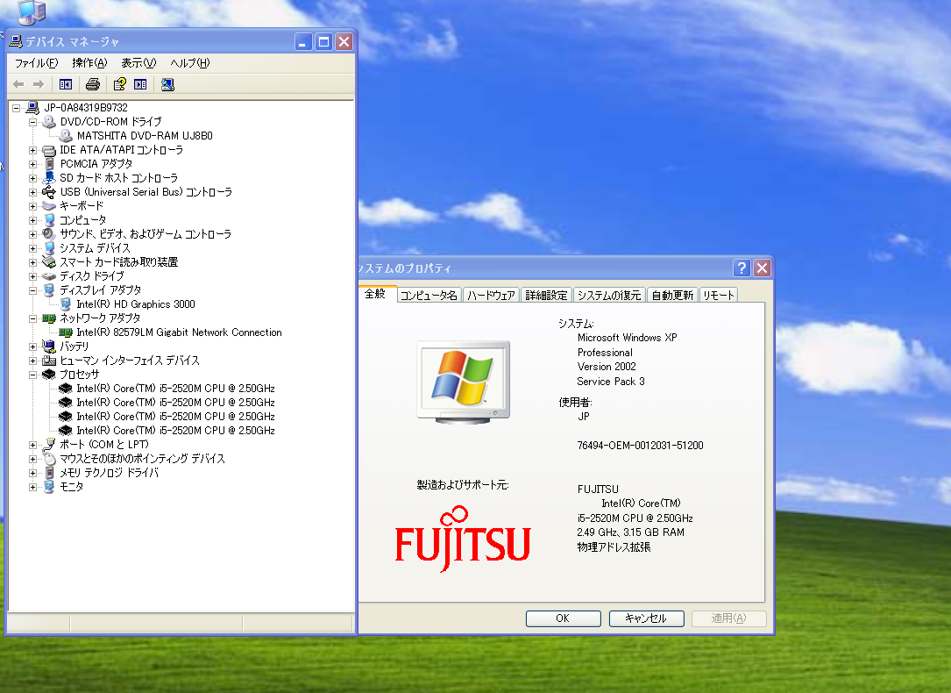This screenshot has height=693, width=951.
Task: Open the ファイル(F) menu
Action: coord(37,63)
